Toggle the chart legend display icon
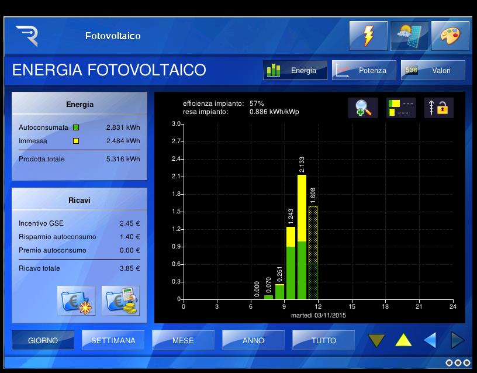The width and height of the screenshot is (477, 373). (x=400, y=108)
